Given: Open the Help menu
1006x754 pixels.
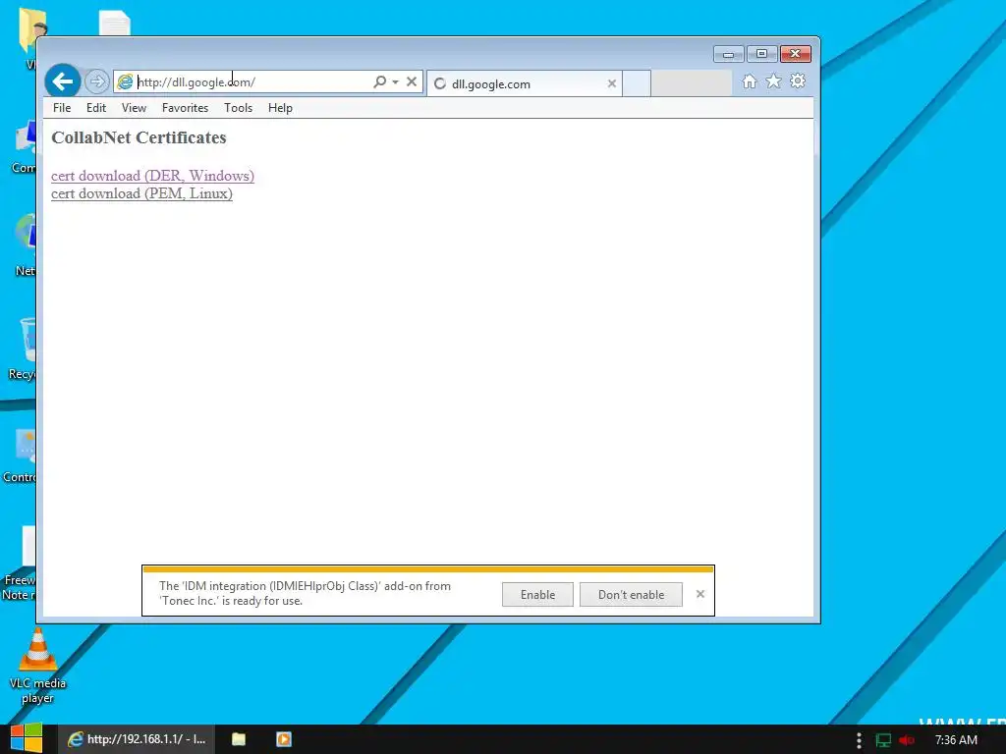Looking at the screenshot, I should click(280, 108).
